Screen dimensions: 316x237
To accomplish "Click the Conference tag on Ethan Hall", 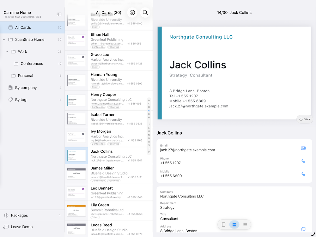I will [98, 47].
